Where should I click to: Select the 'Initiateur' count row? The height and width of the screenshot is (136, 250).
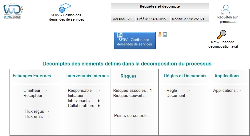tap(84, 95)
